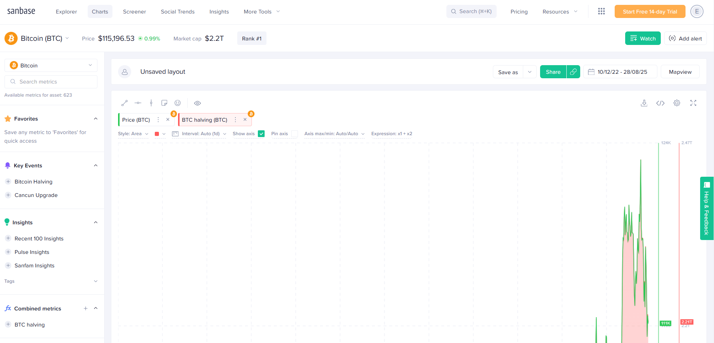Add Sanfam Insights to chart
Screen dimensions: 714x343
pos(8,265)
